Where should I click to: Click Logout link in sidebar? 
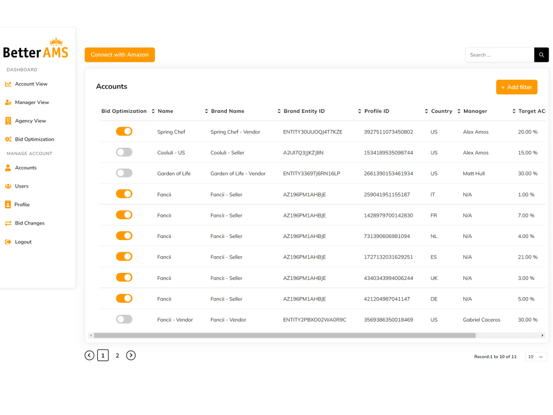pyautogui.click(x=23, y=242)
